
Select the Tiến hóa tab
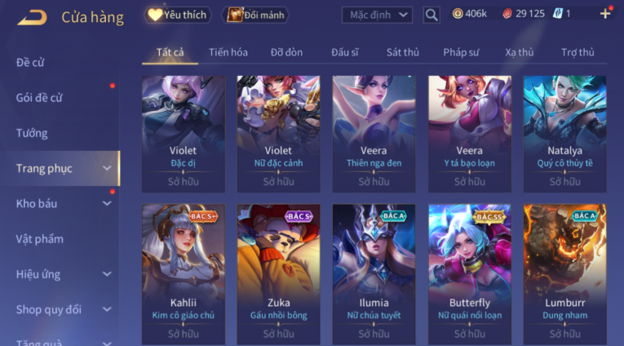pos(228,52)
